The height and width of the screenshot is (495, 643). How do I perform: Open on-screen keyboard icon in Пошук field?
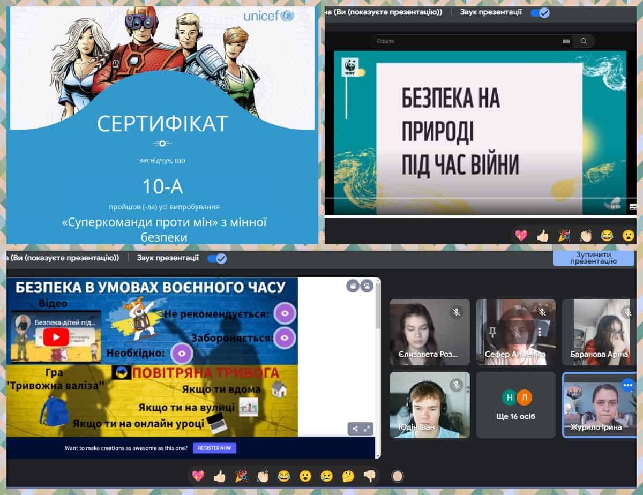566,41
